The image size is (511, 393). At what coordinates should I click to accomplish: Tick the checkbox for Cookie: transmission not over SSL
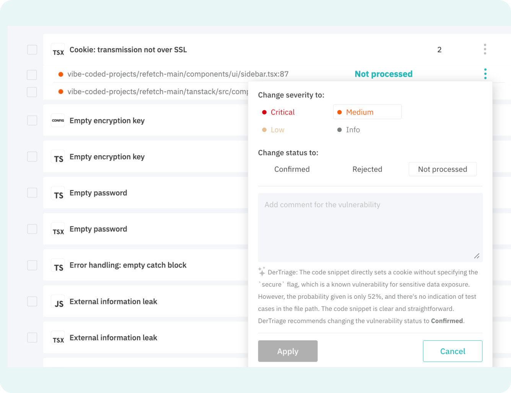click(32, 50)
